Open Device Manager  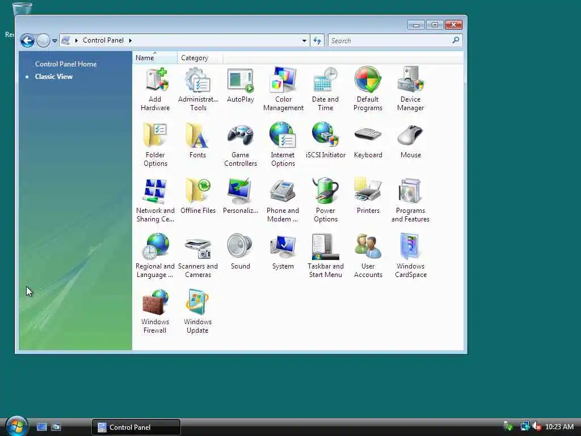pyautogui.click(x=411, y=89)
